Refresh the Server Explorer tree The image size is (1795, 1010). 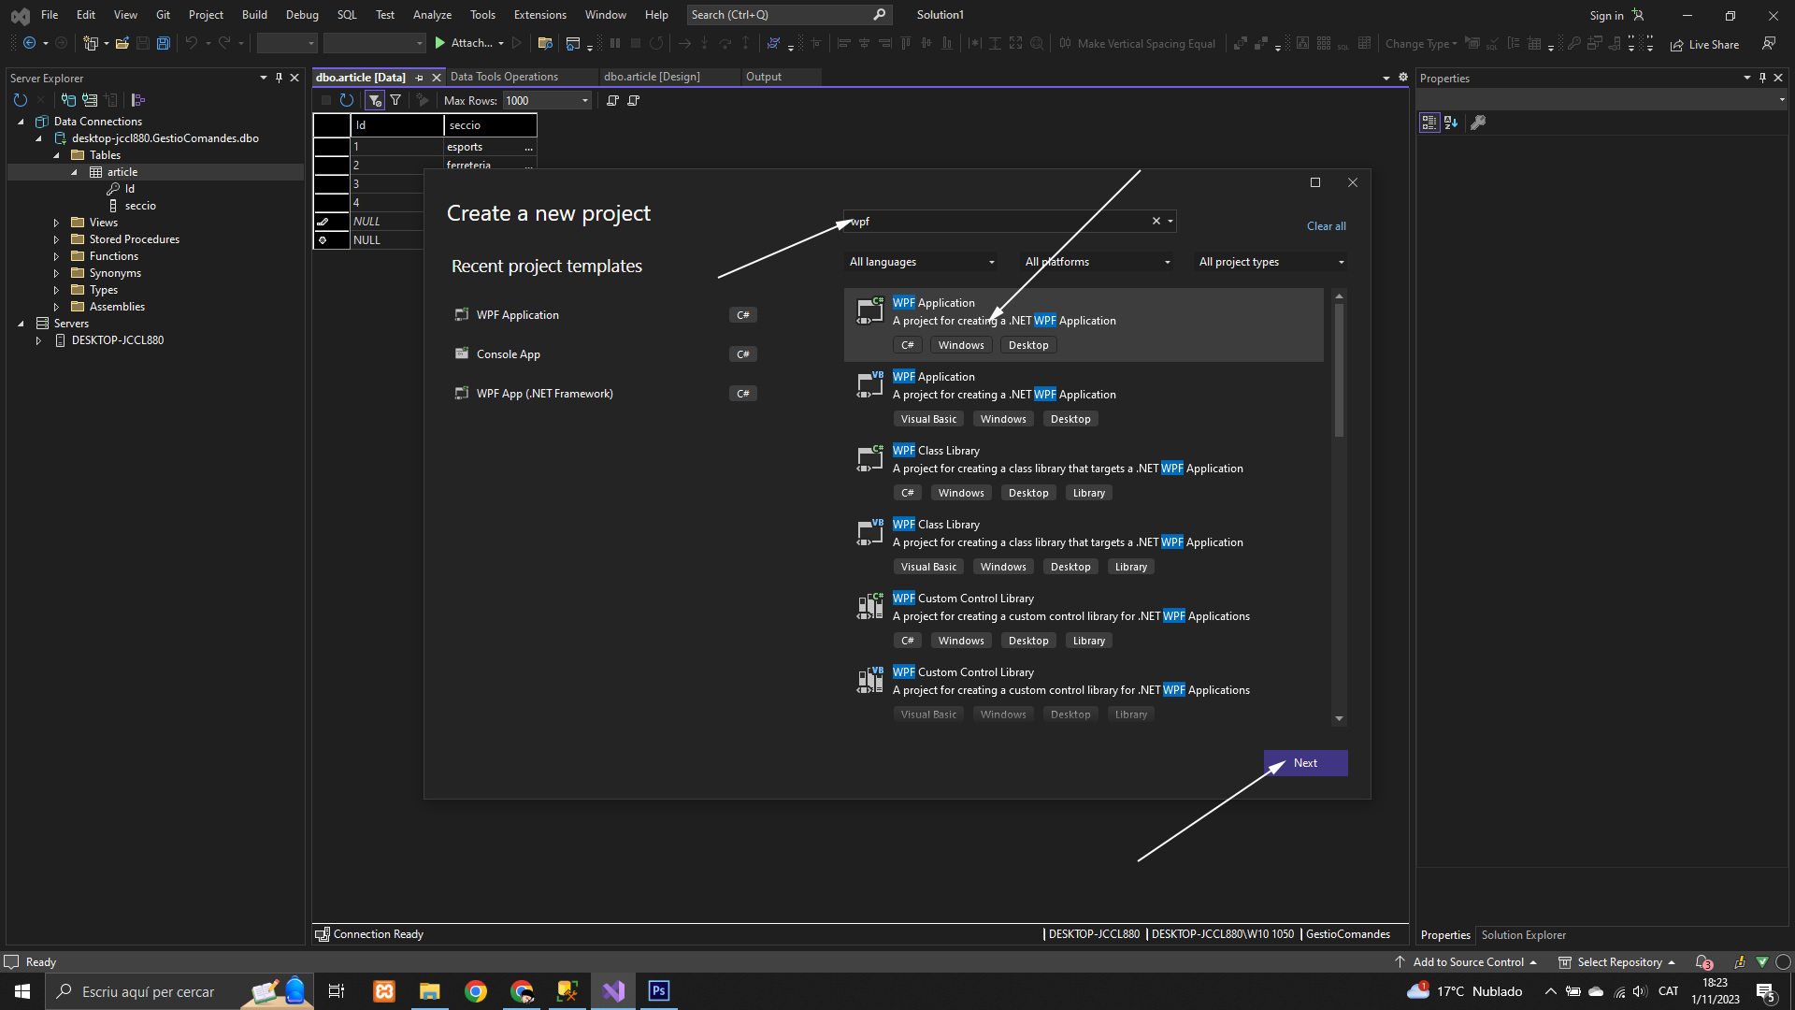[21, 100]
